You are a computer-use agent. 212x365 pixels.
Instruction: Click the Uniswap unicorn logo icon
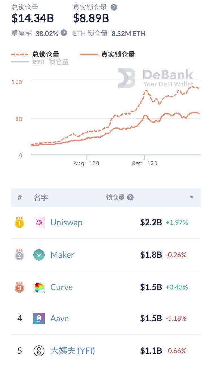39,223
